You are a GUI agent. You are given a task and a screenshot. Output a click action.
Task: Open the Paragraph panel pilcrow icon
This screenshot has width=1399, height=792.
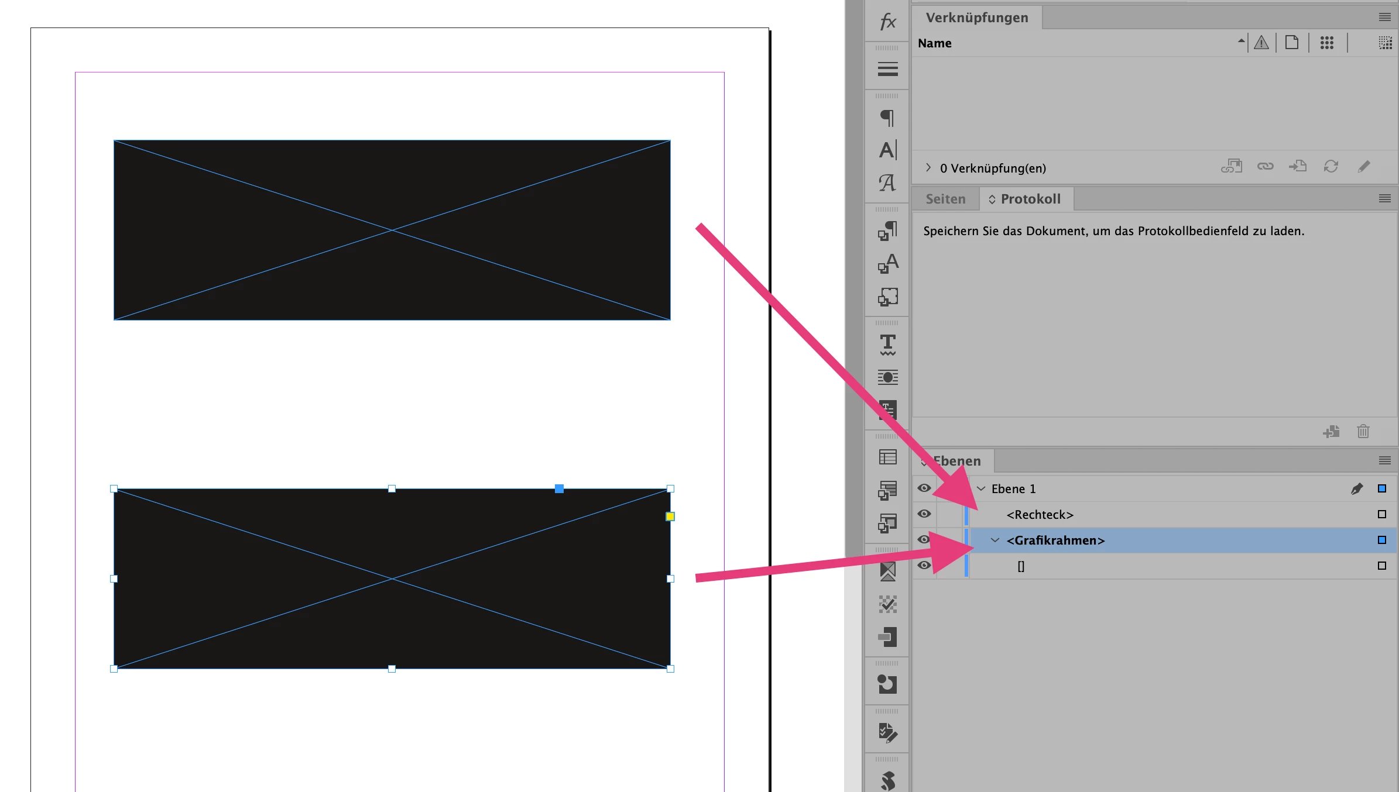point(887,118)
